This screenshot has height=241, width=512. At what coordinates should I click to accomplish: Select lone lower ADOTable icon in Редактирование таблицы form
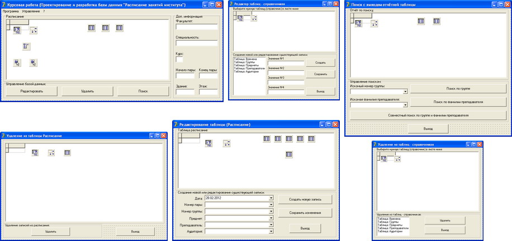tap(288, 155)
